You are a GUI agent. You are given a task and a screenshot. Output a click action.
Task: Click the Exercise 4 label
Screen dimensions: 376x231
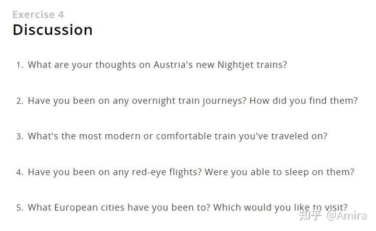38,15
